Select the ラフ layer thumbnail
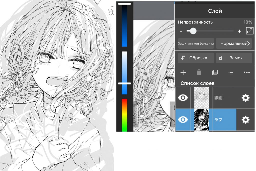This screenshot has width=256, height=171. point(202,120)
